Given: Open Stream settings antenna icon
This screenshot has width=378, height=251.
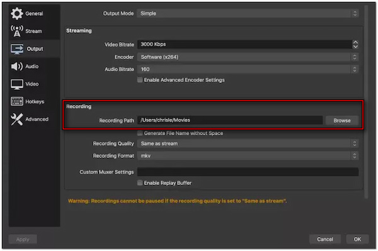Looking at the screenshot, I should [16, 31].
